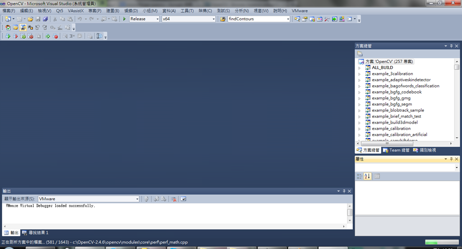Expand the ALL_BUILD project node
The image size is (462, 249).
359,68
